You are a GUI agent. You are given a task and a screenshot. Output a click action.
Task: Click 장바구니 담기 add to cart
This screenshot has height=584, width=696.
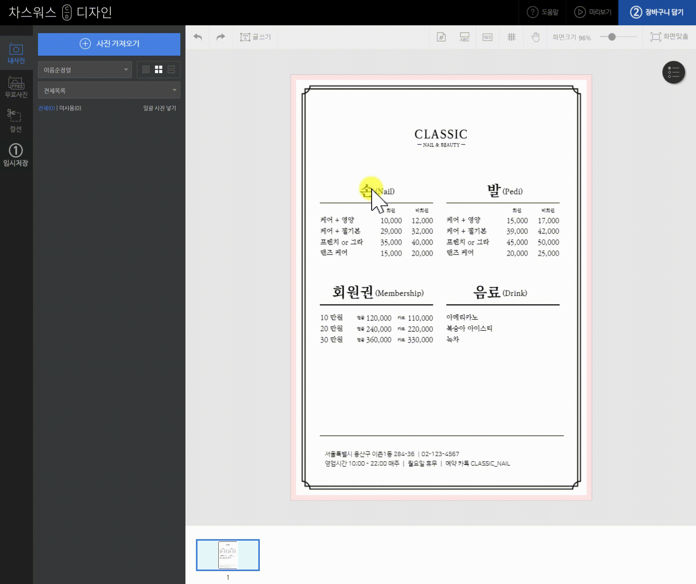tap(657, 12)
